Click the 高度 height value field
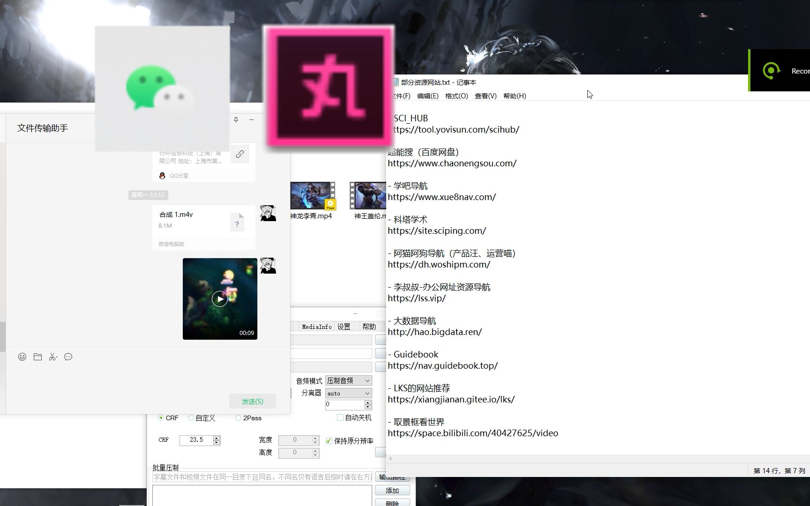Viewport: 810px width, 506px height. 295,453
